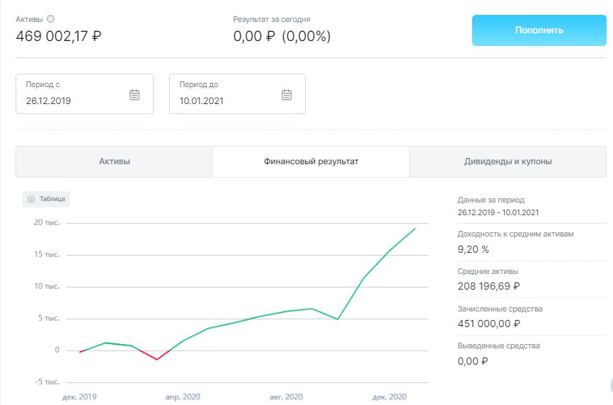Click the 9,20 % yield value
Image resolution: width=613 pixels, height=405 pixels.
click(474, 249)
